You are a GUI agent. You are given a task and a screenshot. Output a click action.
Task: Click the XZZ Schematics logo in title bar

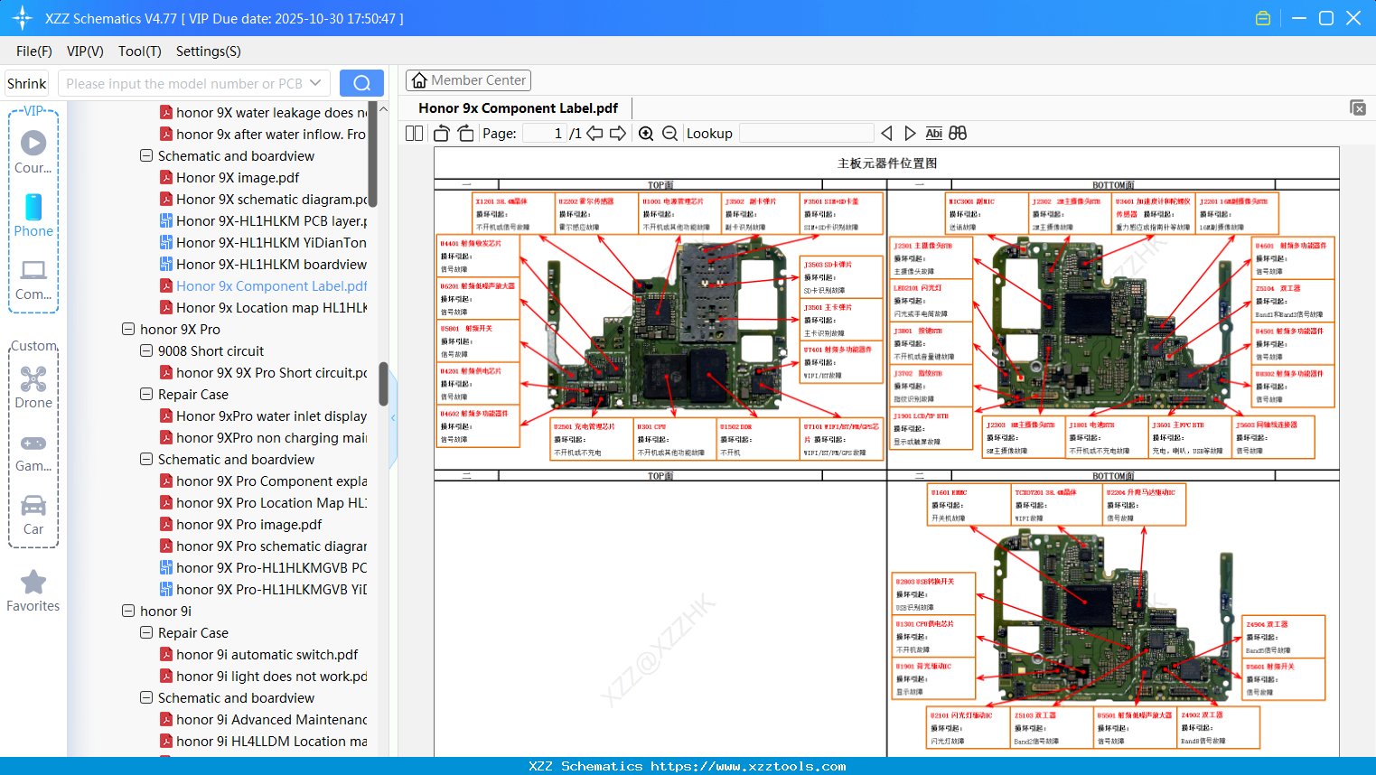click(22, 18)
